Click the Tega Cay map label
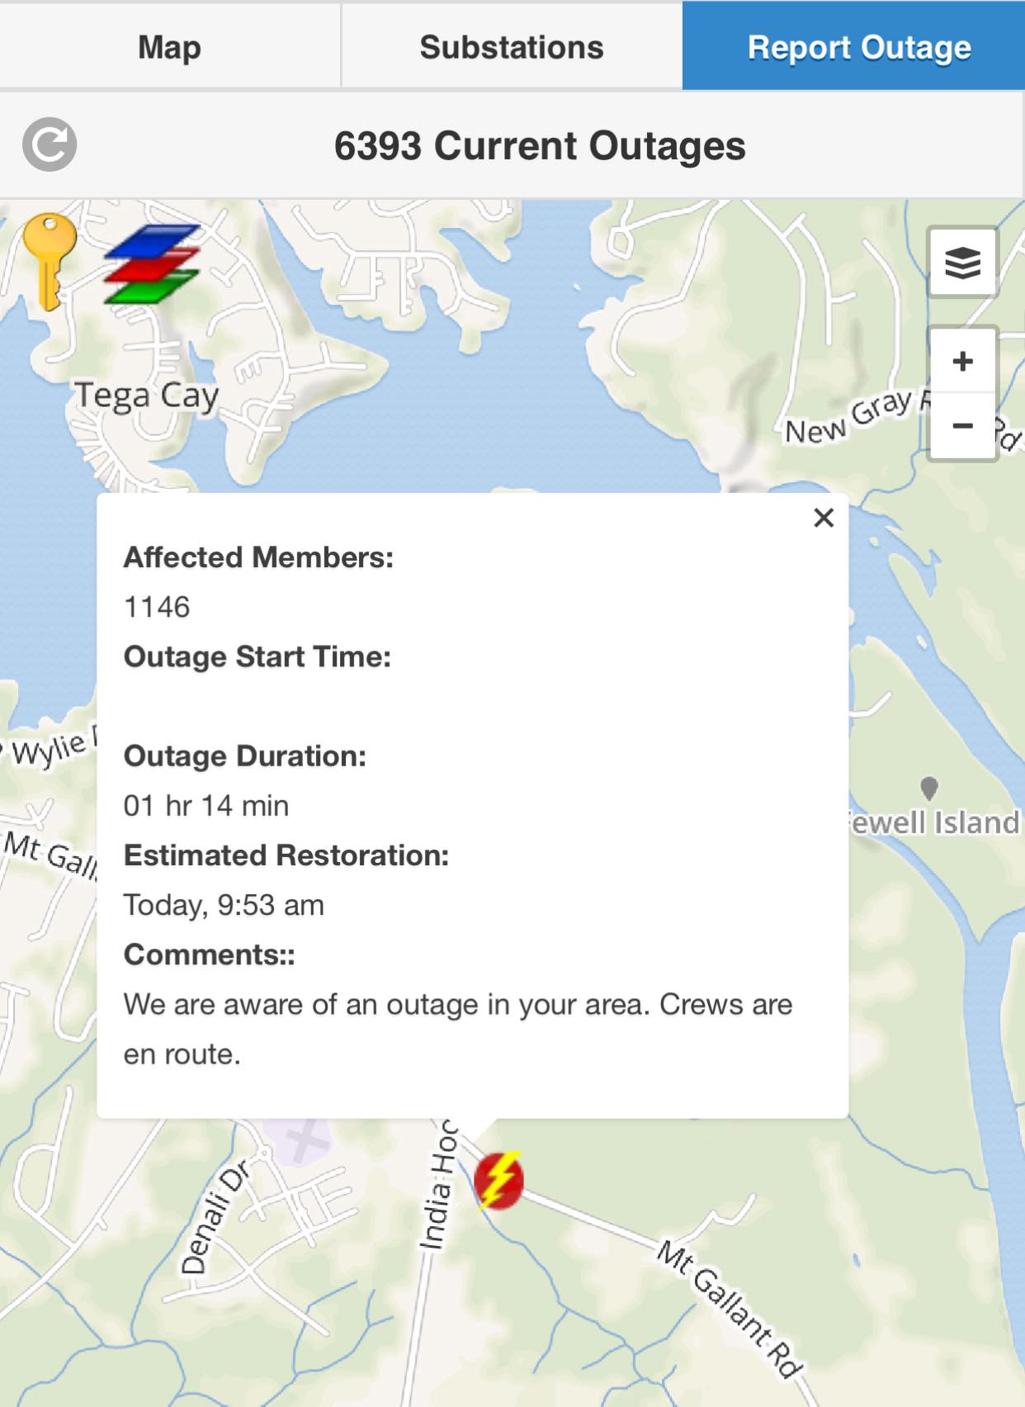Viewport: 1025px width, 1407px height. tap(147, 396)
